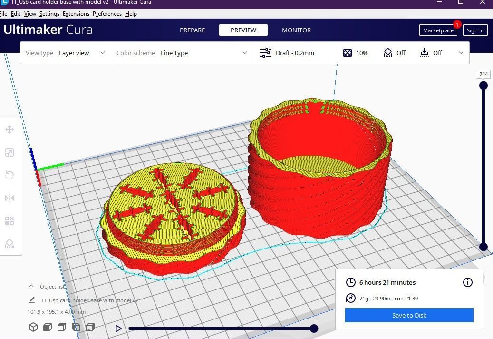Viewport: 493px width, 339px height.
Task: Play the layer path simulation
Action: pos(118,329)
